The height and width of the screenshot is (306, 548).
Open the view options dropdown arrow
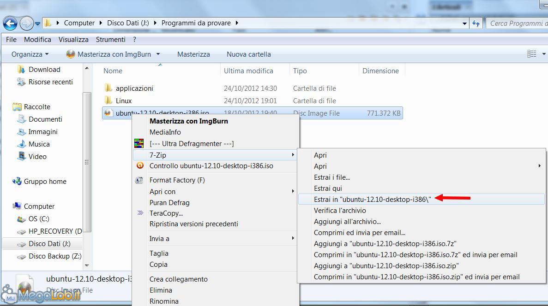coord(543,54)
